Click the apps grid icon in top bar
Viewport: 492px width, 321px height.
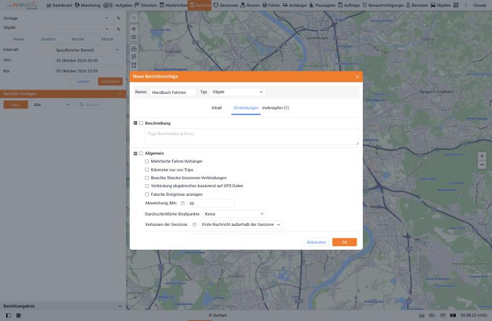pos(456,5)
